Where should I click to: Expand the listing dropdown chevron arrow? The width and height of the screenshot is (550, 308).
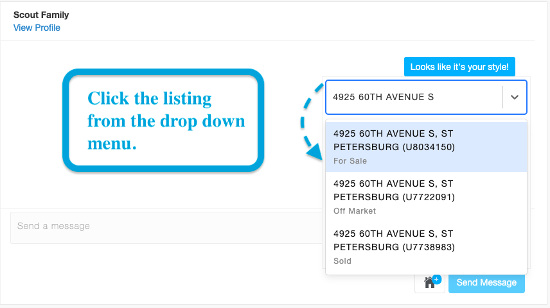(x=514, y=98)
